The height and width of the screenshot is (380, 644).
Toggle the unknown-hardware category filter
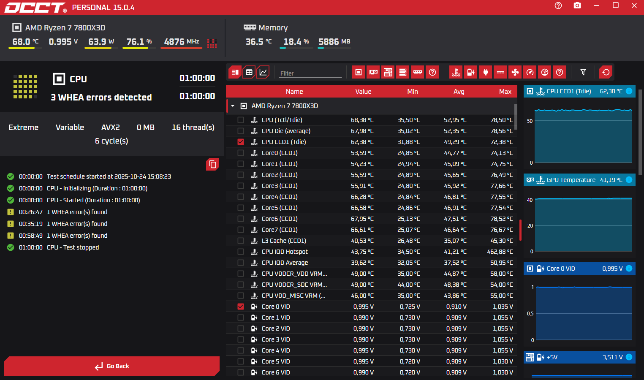(x=432, y=72)
